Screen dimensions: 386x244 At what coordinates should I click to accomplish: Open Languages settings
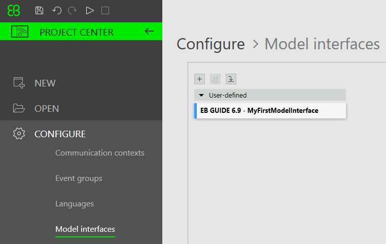coord(75,204)
